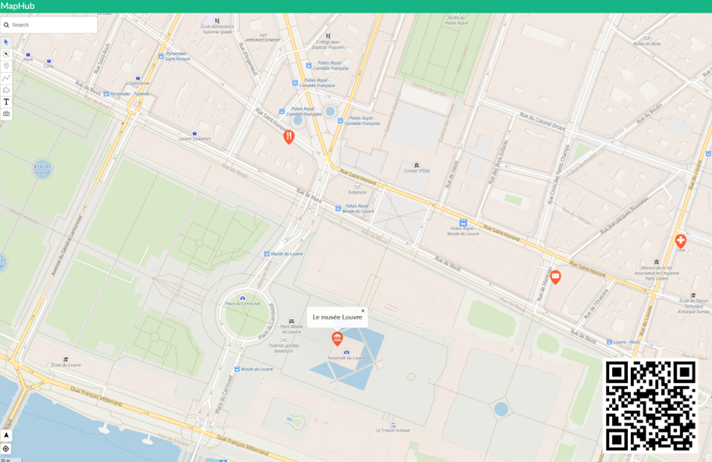
Task: Pick the add marker pin tool
Action: coord(6,66)
